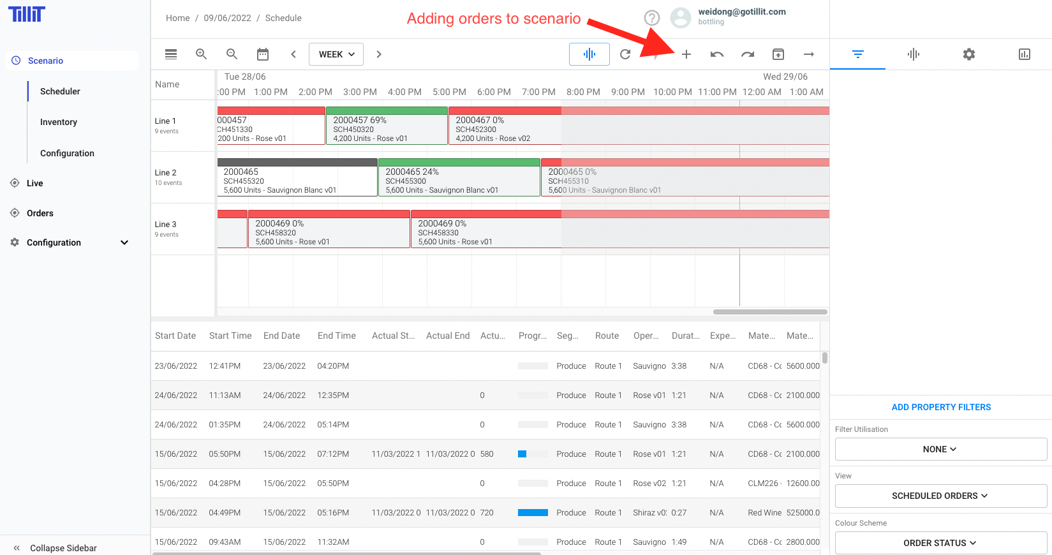1052x555 pixels.
Task: Click progress bar in 04:49PM row
Action: [533, 513]
